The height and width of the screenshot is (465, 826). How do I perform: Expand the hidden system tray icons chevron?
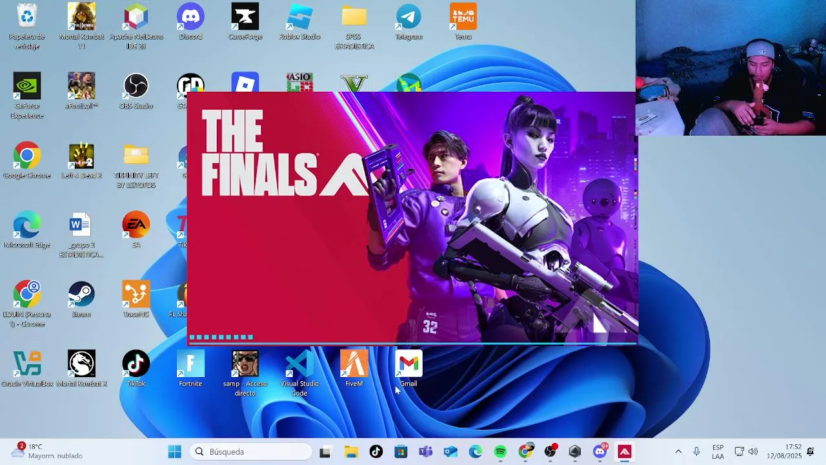click(678, 452)
